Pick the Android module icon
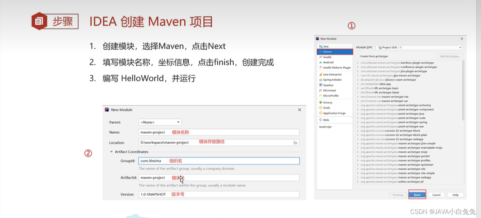 click(321, 62)
